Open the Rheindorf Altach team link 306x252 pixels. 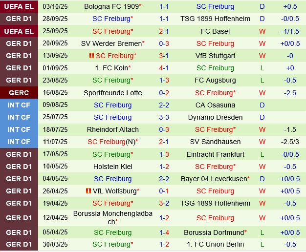[x=112, y=129]
